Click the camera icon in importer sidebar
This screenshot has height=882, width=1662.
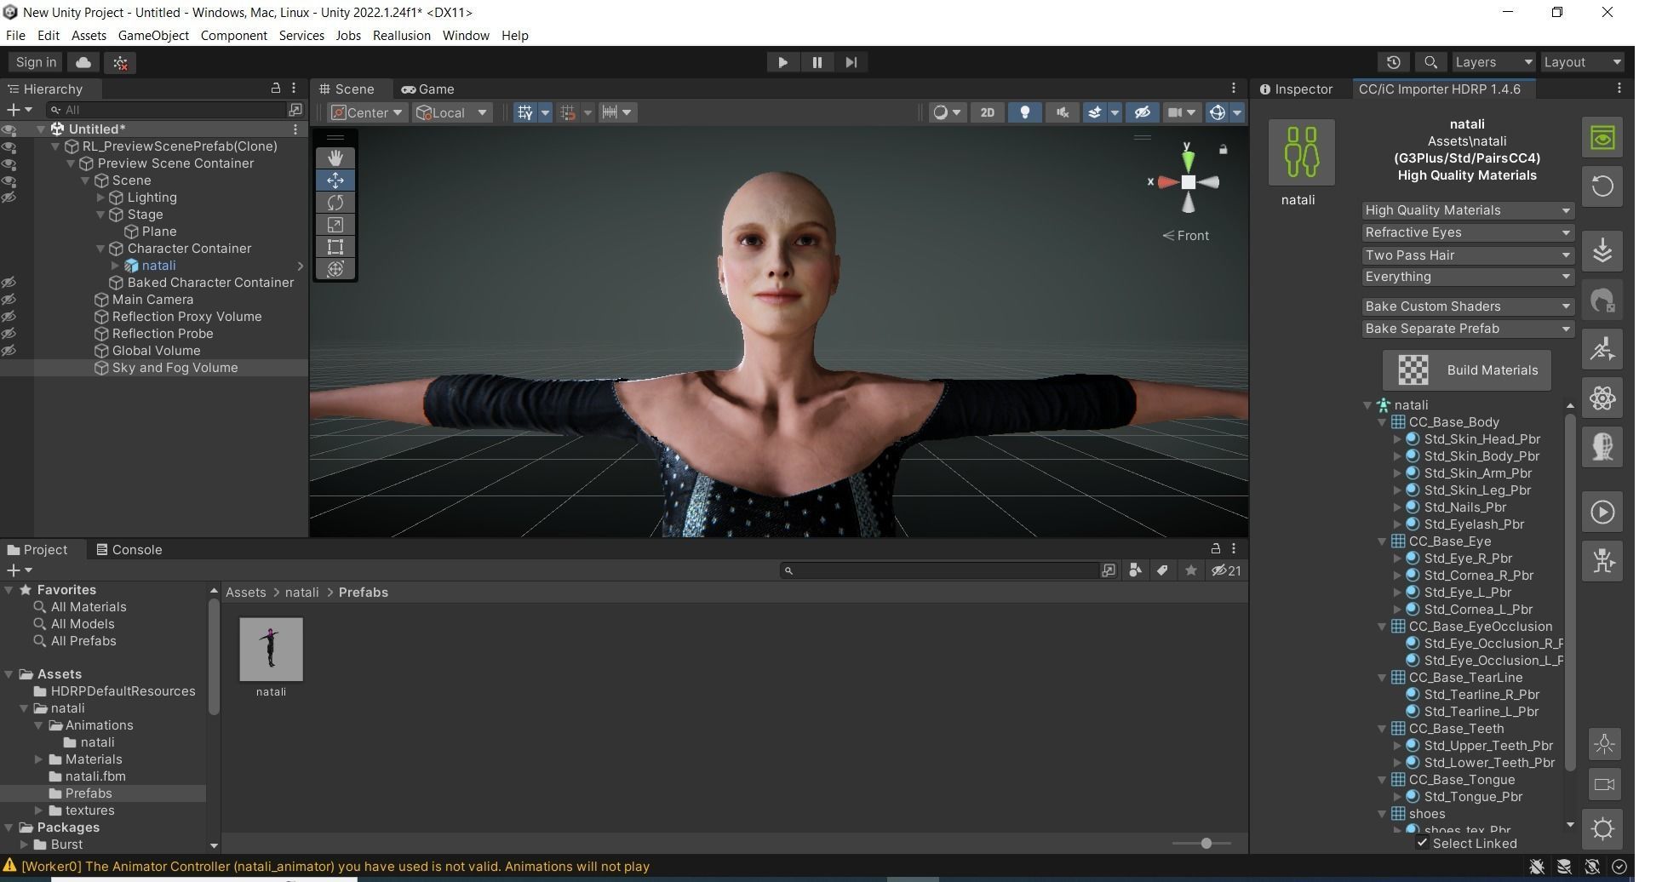pyautogui.click(x=1604, y=785)
